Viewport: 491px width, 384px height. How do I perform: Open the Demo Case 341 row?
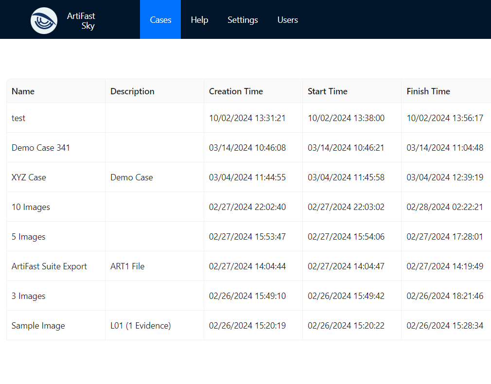click(x=41, y=148)
